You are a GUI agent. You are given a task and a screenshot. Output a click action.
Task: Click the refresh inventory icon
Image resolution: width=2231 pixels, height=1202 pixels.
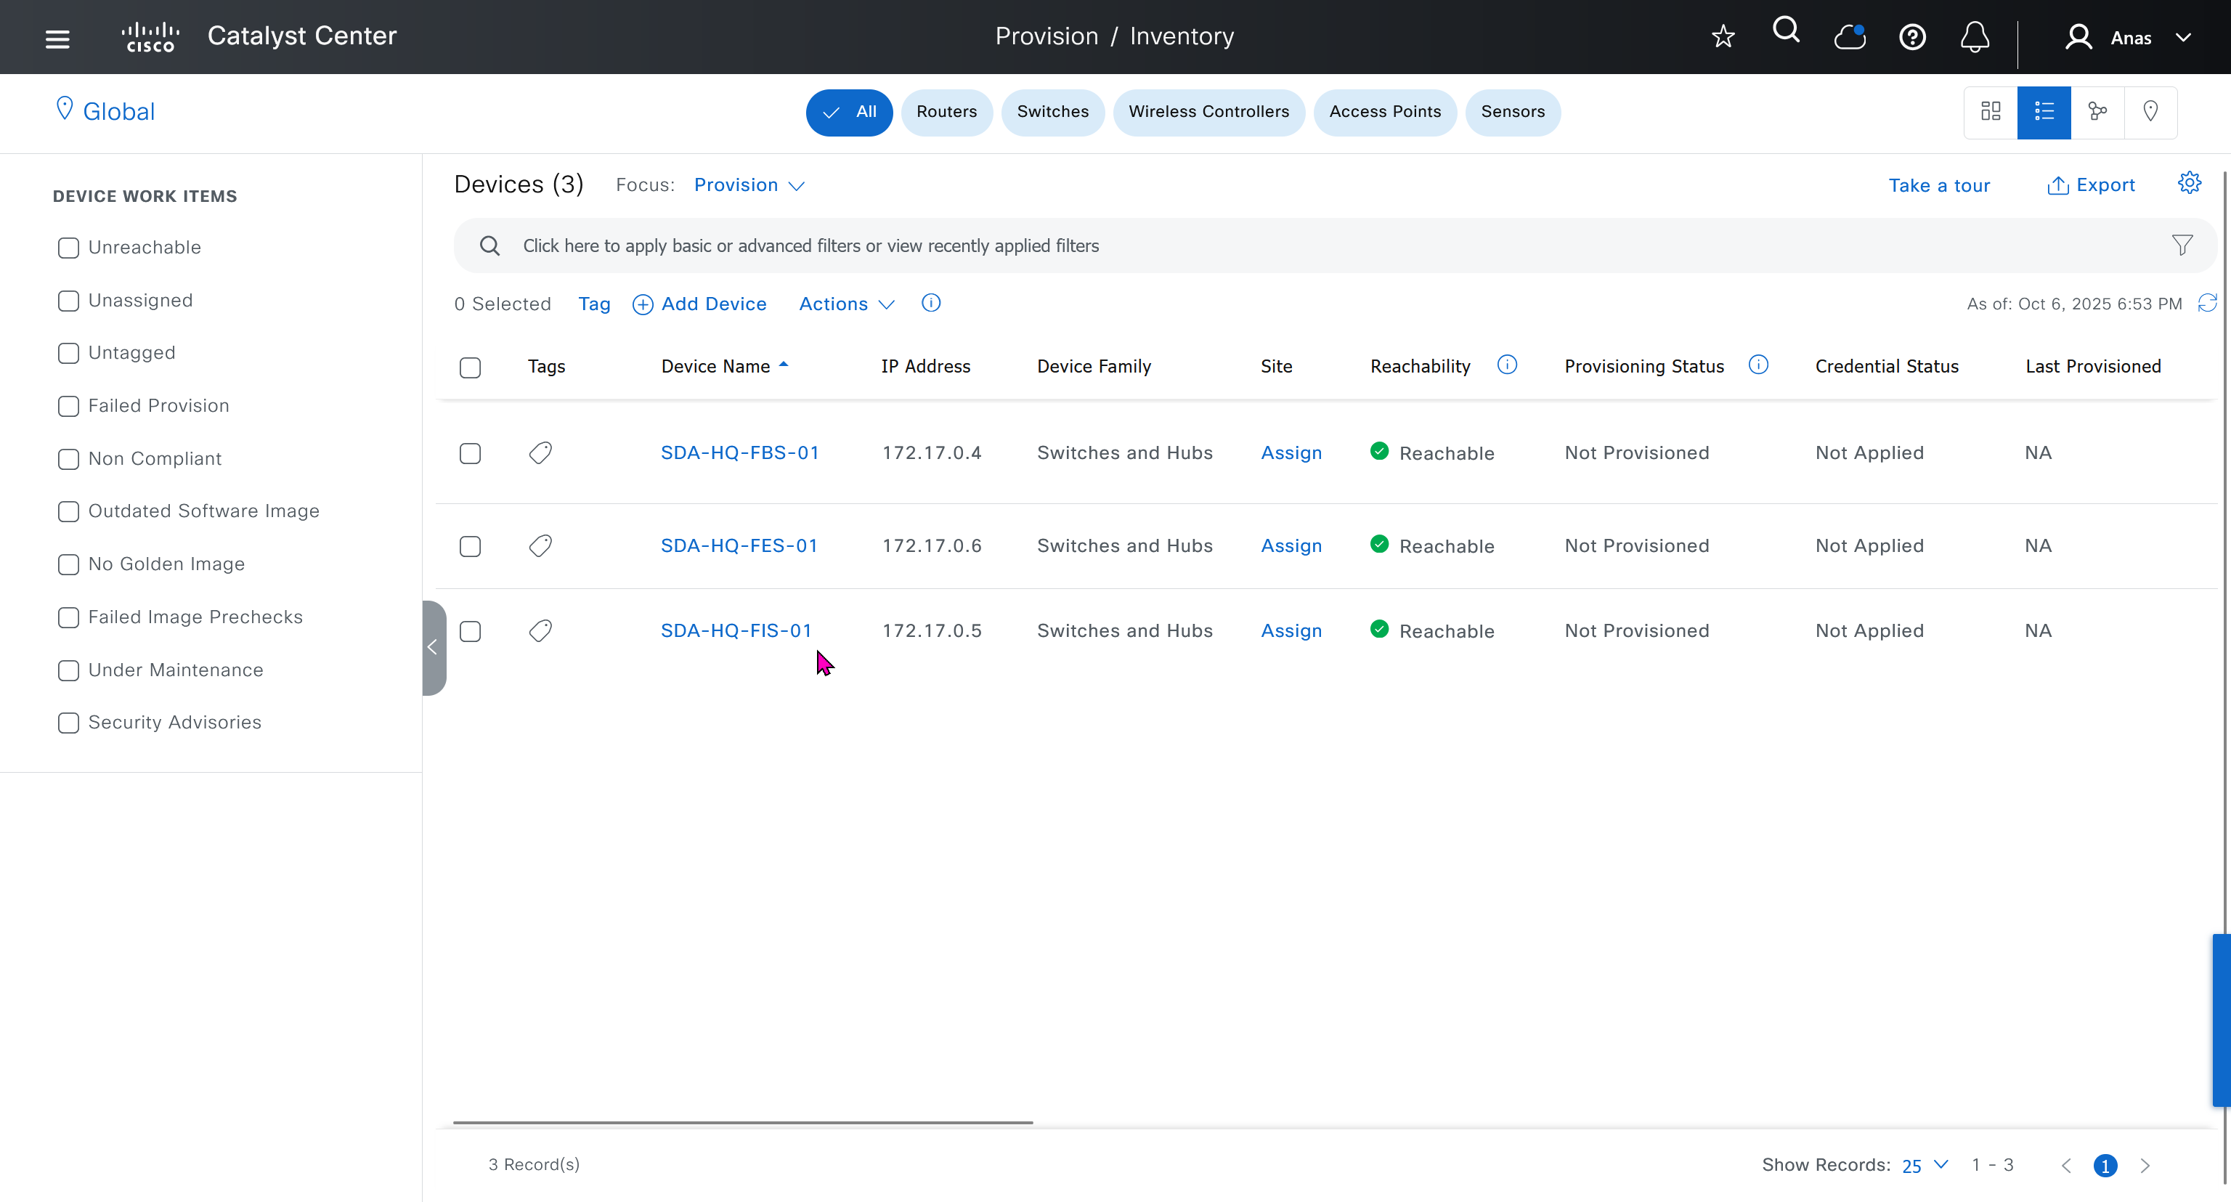pyautogui.click(x=2208, y=303)
